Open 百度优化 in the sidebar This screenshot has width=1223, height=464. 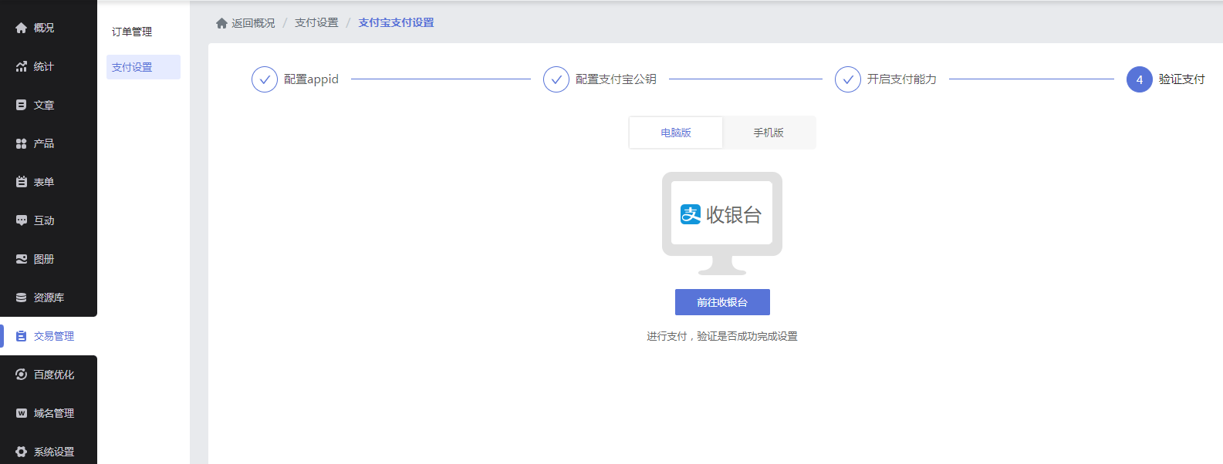(x=49, y=375)
